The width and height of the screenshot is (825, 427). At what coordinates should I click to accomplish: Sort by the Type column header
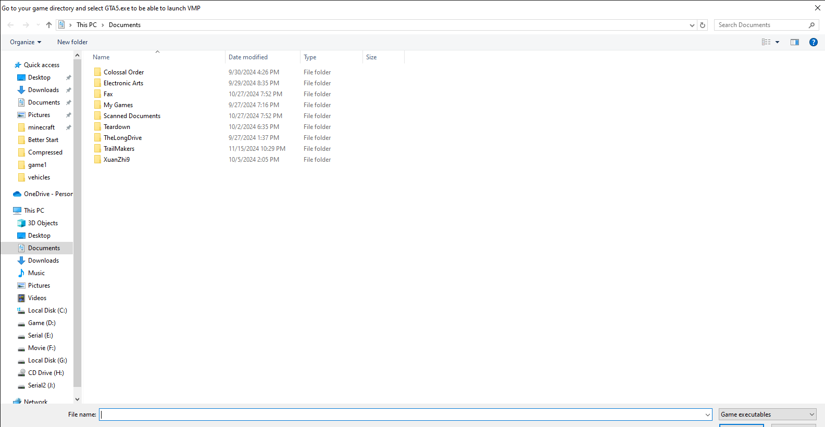coord(310,57)
